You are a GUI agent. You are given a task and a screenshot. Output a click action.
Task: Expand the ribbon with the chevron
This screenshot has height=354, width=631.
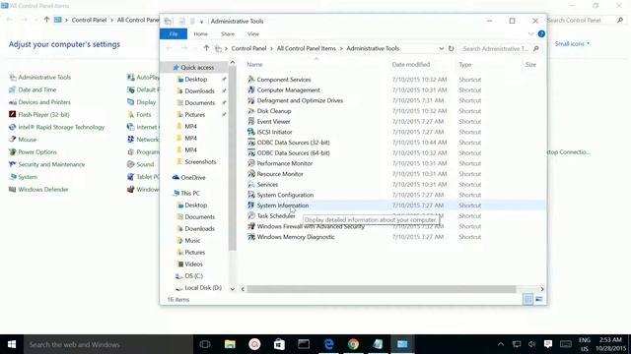click(530, 34)
